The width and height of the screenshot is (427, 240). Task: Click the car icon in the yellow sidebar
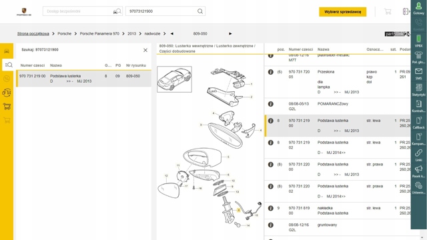pyautogui.click(x=7, y=51)
